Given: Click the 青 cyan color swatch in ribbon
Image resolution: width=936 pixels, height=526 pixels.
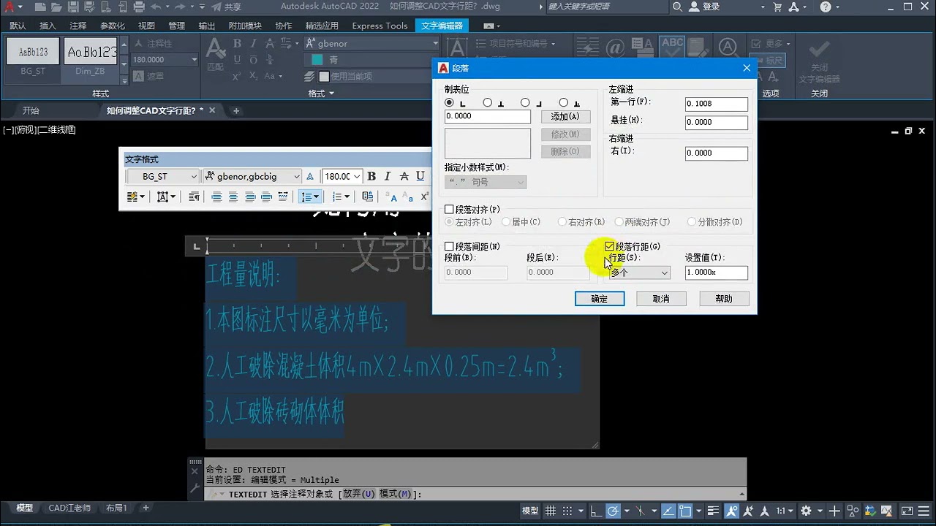Looking at the screenshot, I should (x=317, y=60).
